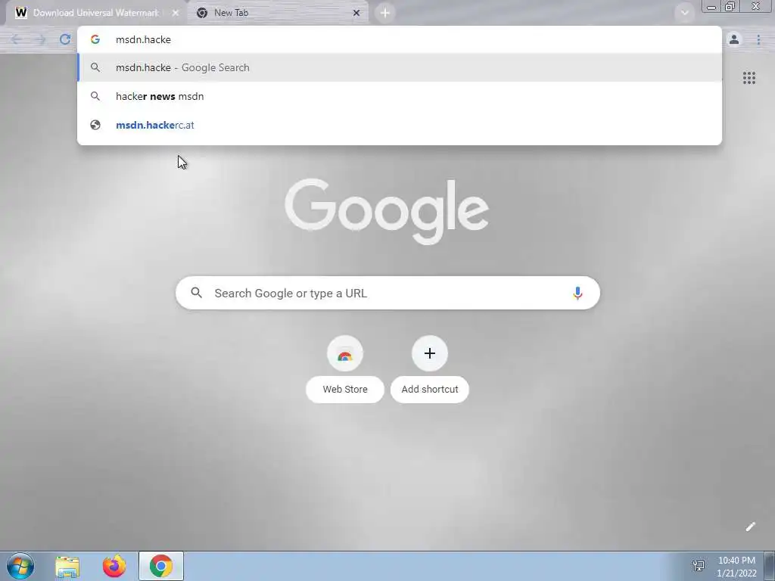Open the tab search dropdown arrow
The width and height of the screenshot is (775, 581).
click(684, 13)
